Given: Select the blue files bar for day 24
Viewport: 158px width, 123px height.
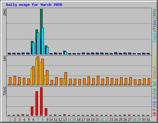Looking at the screenshot, I should click(x=116, y=53).
